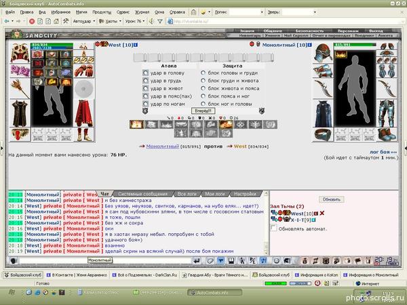
Task: Expand the back button history arrow
Action: (x=12, y=21)
